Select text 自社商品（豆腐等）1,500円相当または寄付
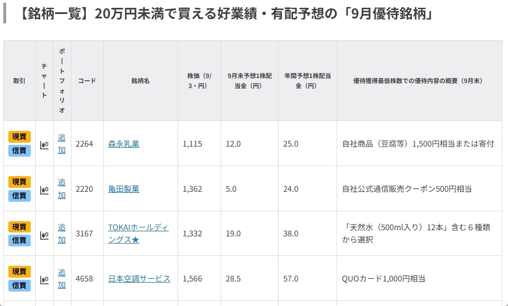The height and width of the screenshot is (306, 508). [418, 144]
